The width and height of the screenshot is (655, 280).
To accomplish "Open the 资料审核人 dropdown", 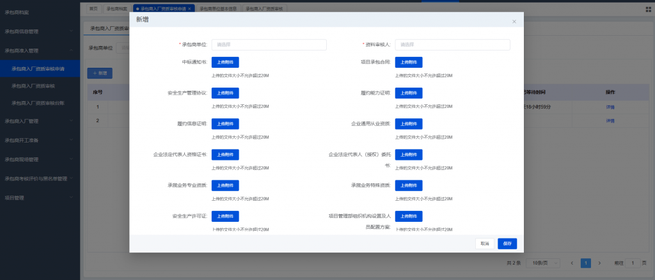I will tap(452, 45).
